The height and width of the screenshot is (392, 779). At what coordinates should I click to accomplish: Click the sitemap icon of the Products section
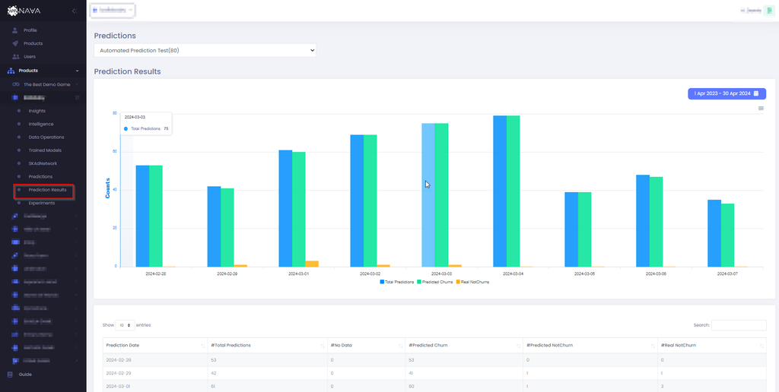click(11, 71)
